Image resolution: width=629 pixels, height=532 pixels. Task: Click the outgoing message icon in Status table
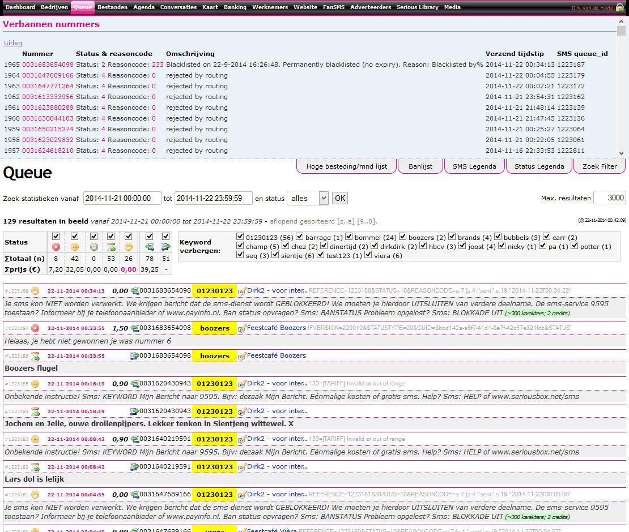point(149,247)
